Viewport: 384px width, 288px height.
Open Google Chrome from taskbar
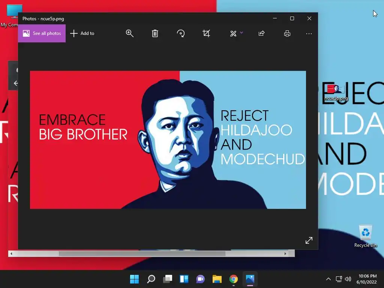coord(233,279)
